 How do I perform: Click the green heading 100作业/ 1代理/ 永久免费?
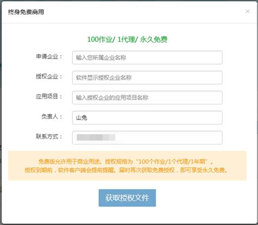click(127, 39)
